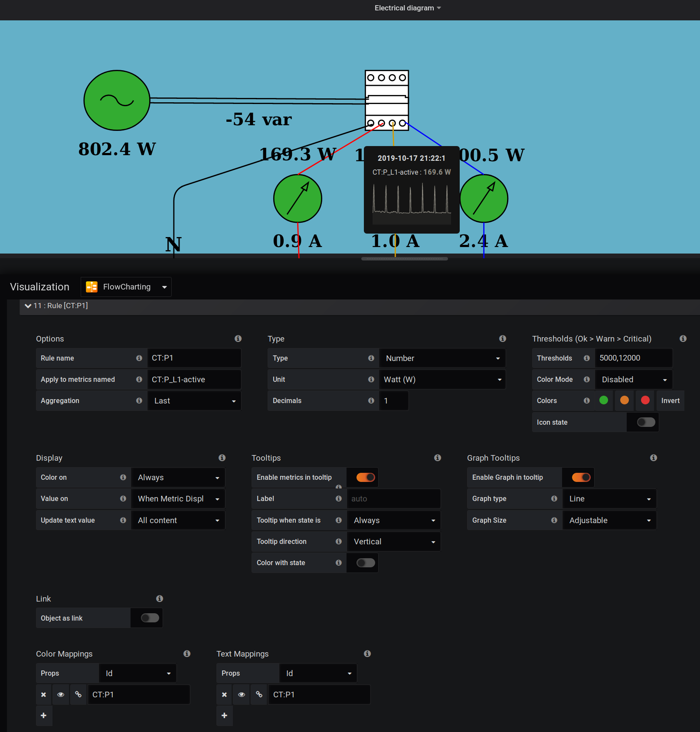The height and width of the screenshot is (732, 700).
Task: Open the Electrical diagram dashboard menu
Action: point(407,8)
